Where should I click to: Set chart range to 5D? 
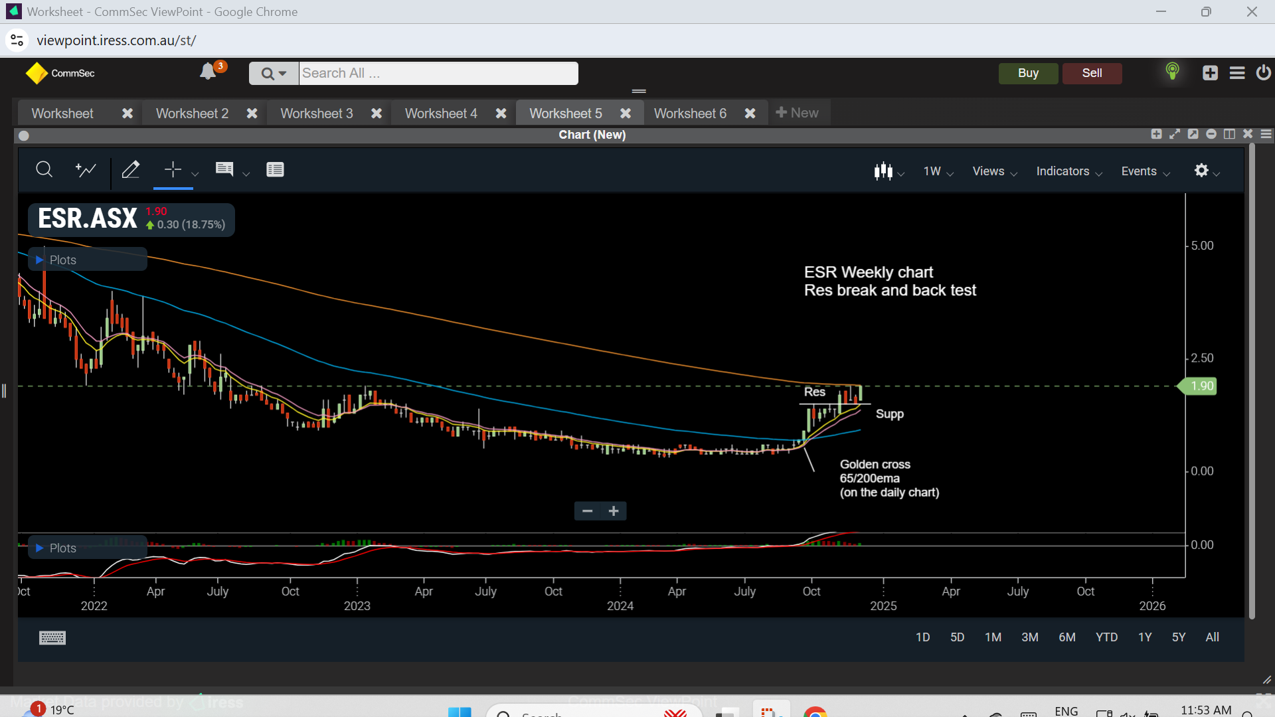[958, 637]
